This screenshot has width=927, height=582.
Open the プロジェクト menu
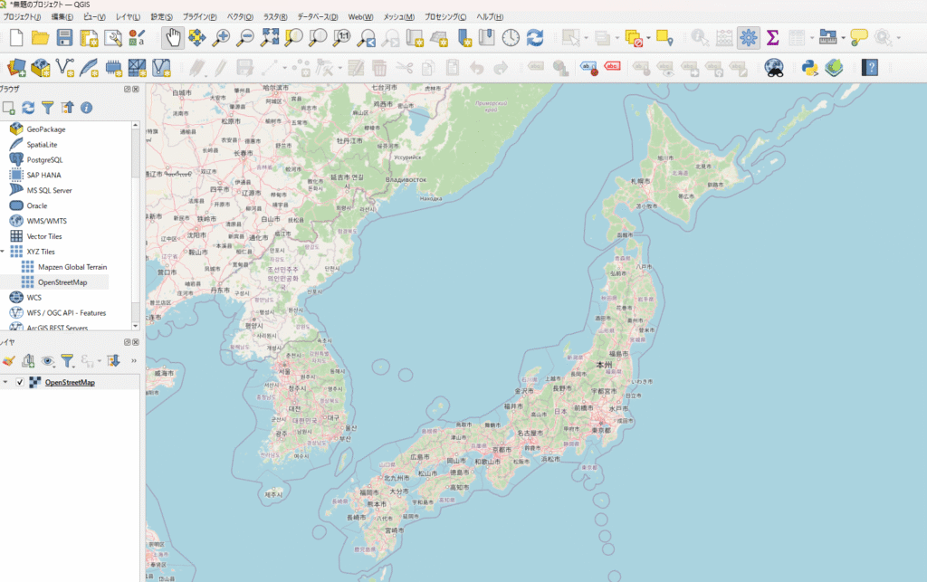22,17
